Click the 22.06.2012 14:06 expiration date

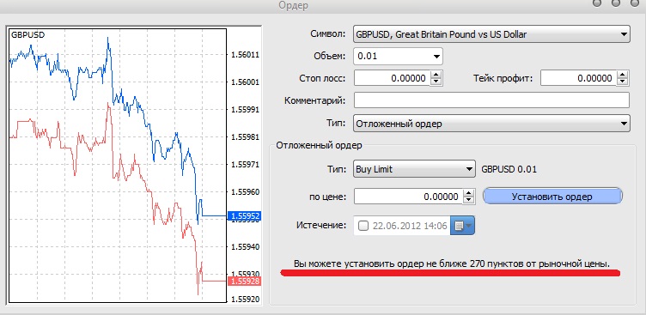[410, 226]
